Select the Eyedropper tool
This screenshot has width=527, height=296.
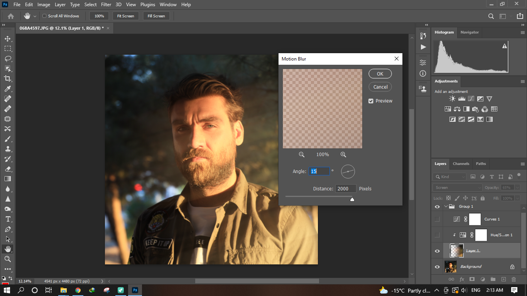[x=8, y=89]
